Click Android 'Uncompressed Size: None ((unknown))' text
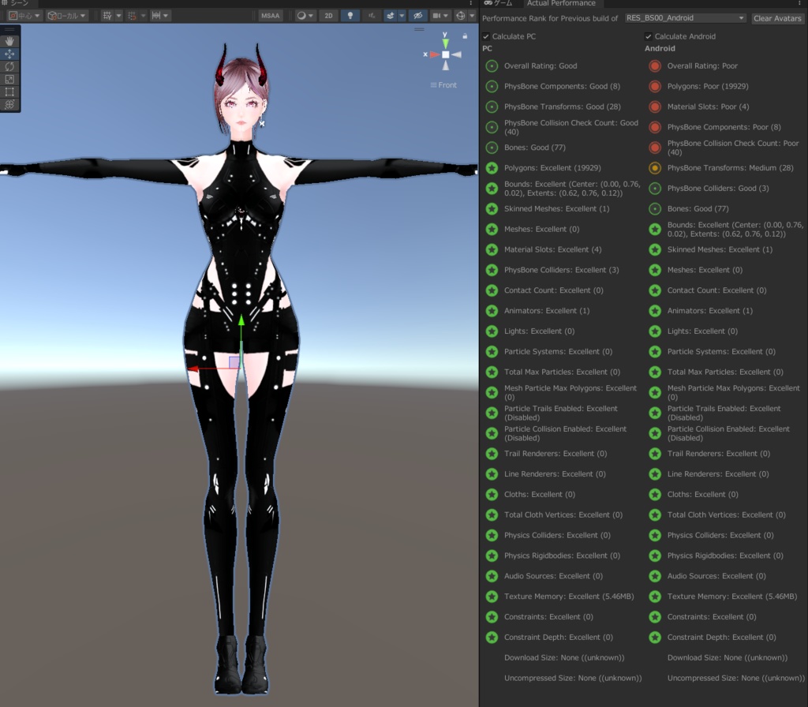The height and width of the screenshot is (707, 808). 736,678
